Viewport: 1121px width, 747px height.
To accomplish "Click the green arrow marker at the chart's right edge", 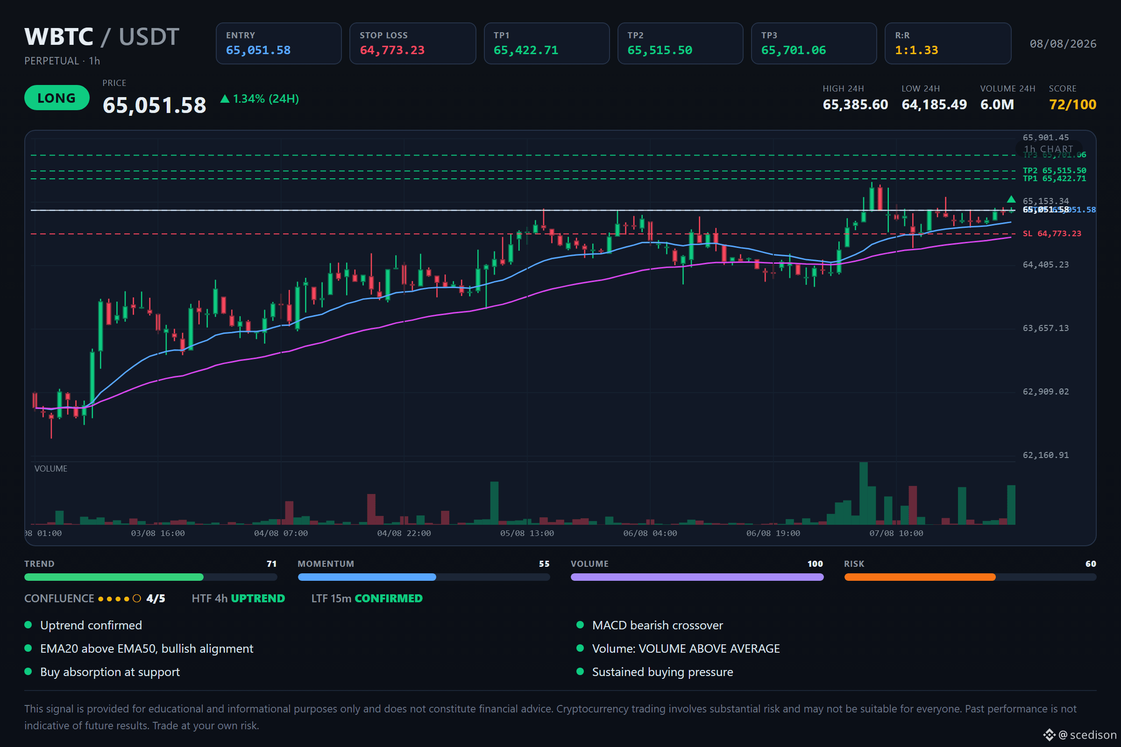I will pyautogui.click(x=1011, y=199).
